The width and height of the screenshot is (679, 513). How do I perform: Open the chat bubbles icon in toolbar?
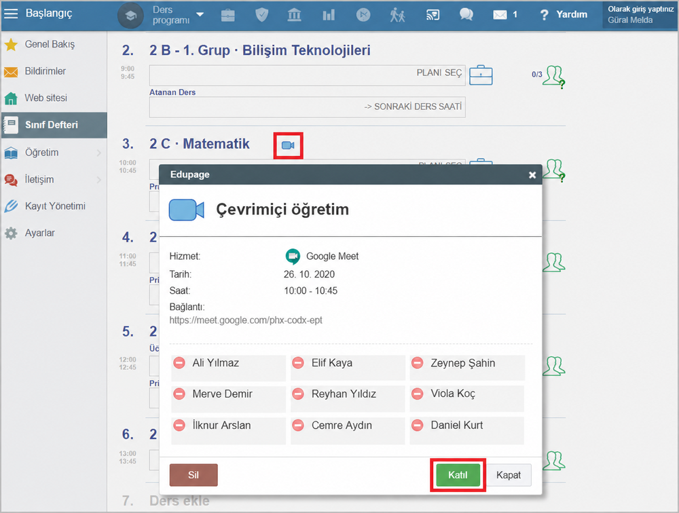tap(466, 15)
